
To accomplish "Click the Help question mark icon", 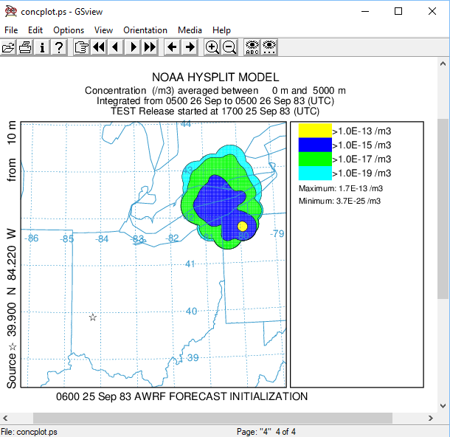I will point(59,47).
